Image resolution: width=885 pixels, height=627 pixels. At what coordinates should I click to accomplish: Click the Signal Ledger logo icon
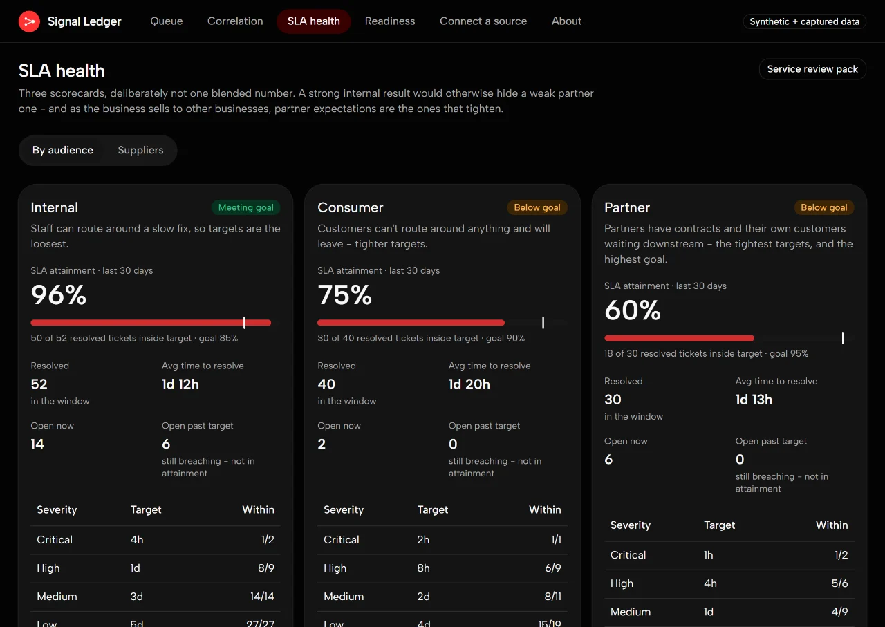click(x=29, y=21)
